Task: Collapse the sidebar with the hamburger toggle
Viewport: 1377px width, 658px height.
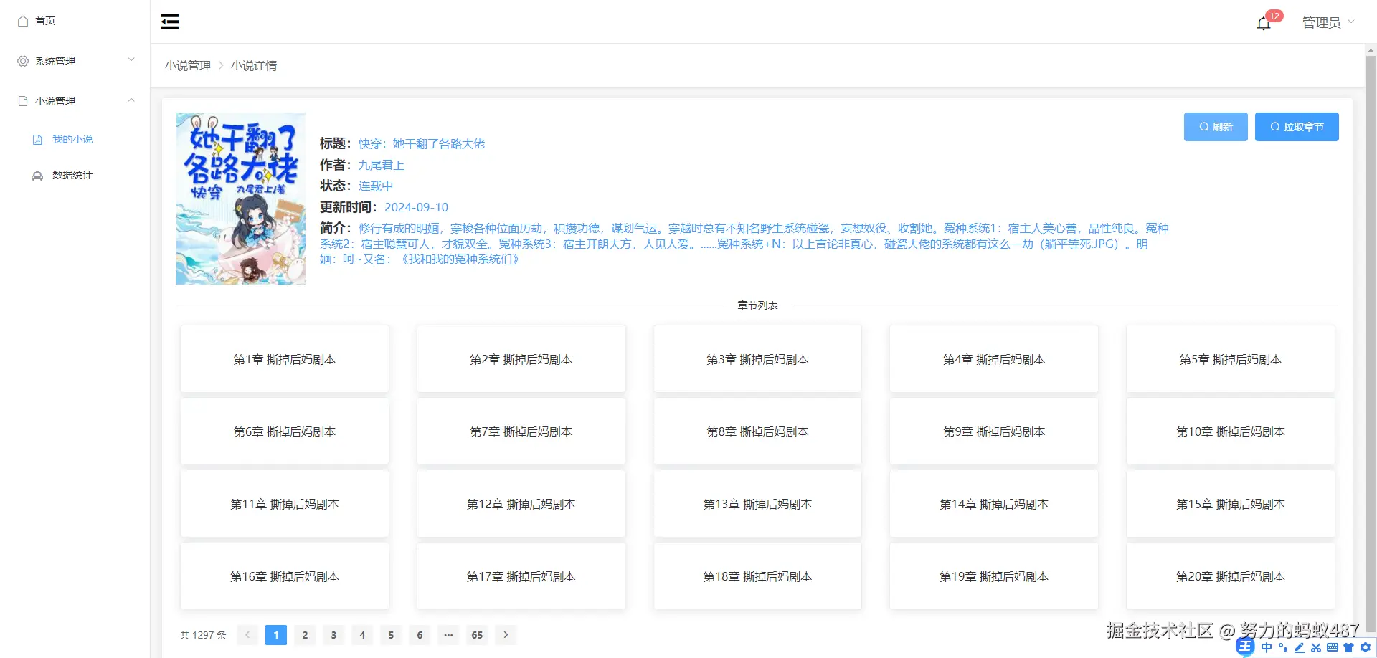Action: coord(170,22)
